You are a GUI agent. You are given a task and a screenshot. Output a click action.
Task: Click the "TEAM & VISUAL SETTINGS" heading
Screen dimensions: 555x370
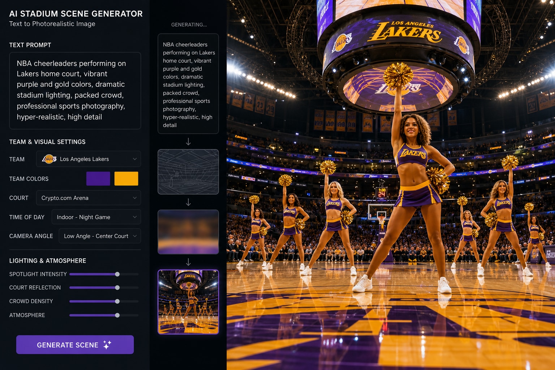[47, 142]
